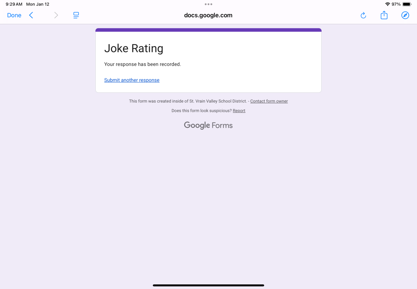Viewport: 417px width, 289px height.
Task: Click the docs.google.com address text
Action: tap(208, 15)
